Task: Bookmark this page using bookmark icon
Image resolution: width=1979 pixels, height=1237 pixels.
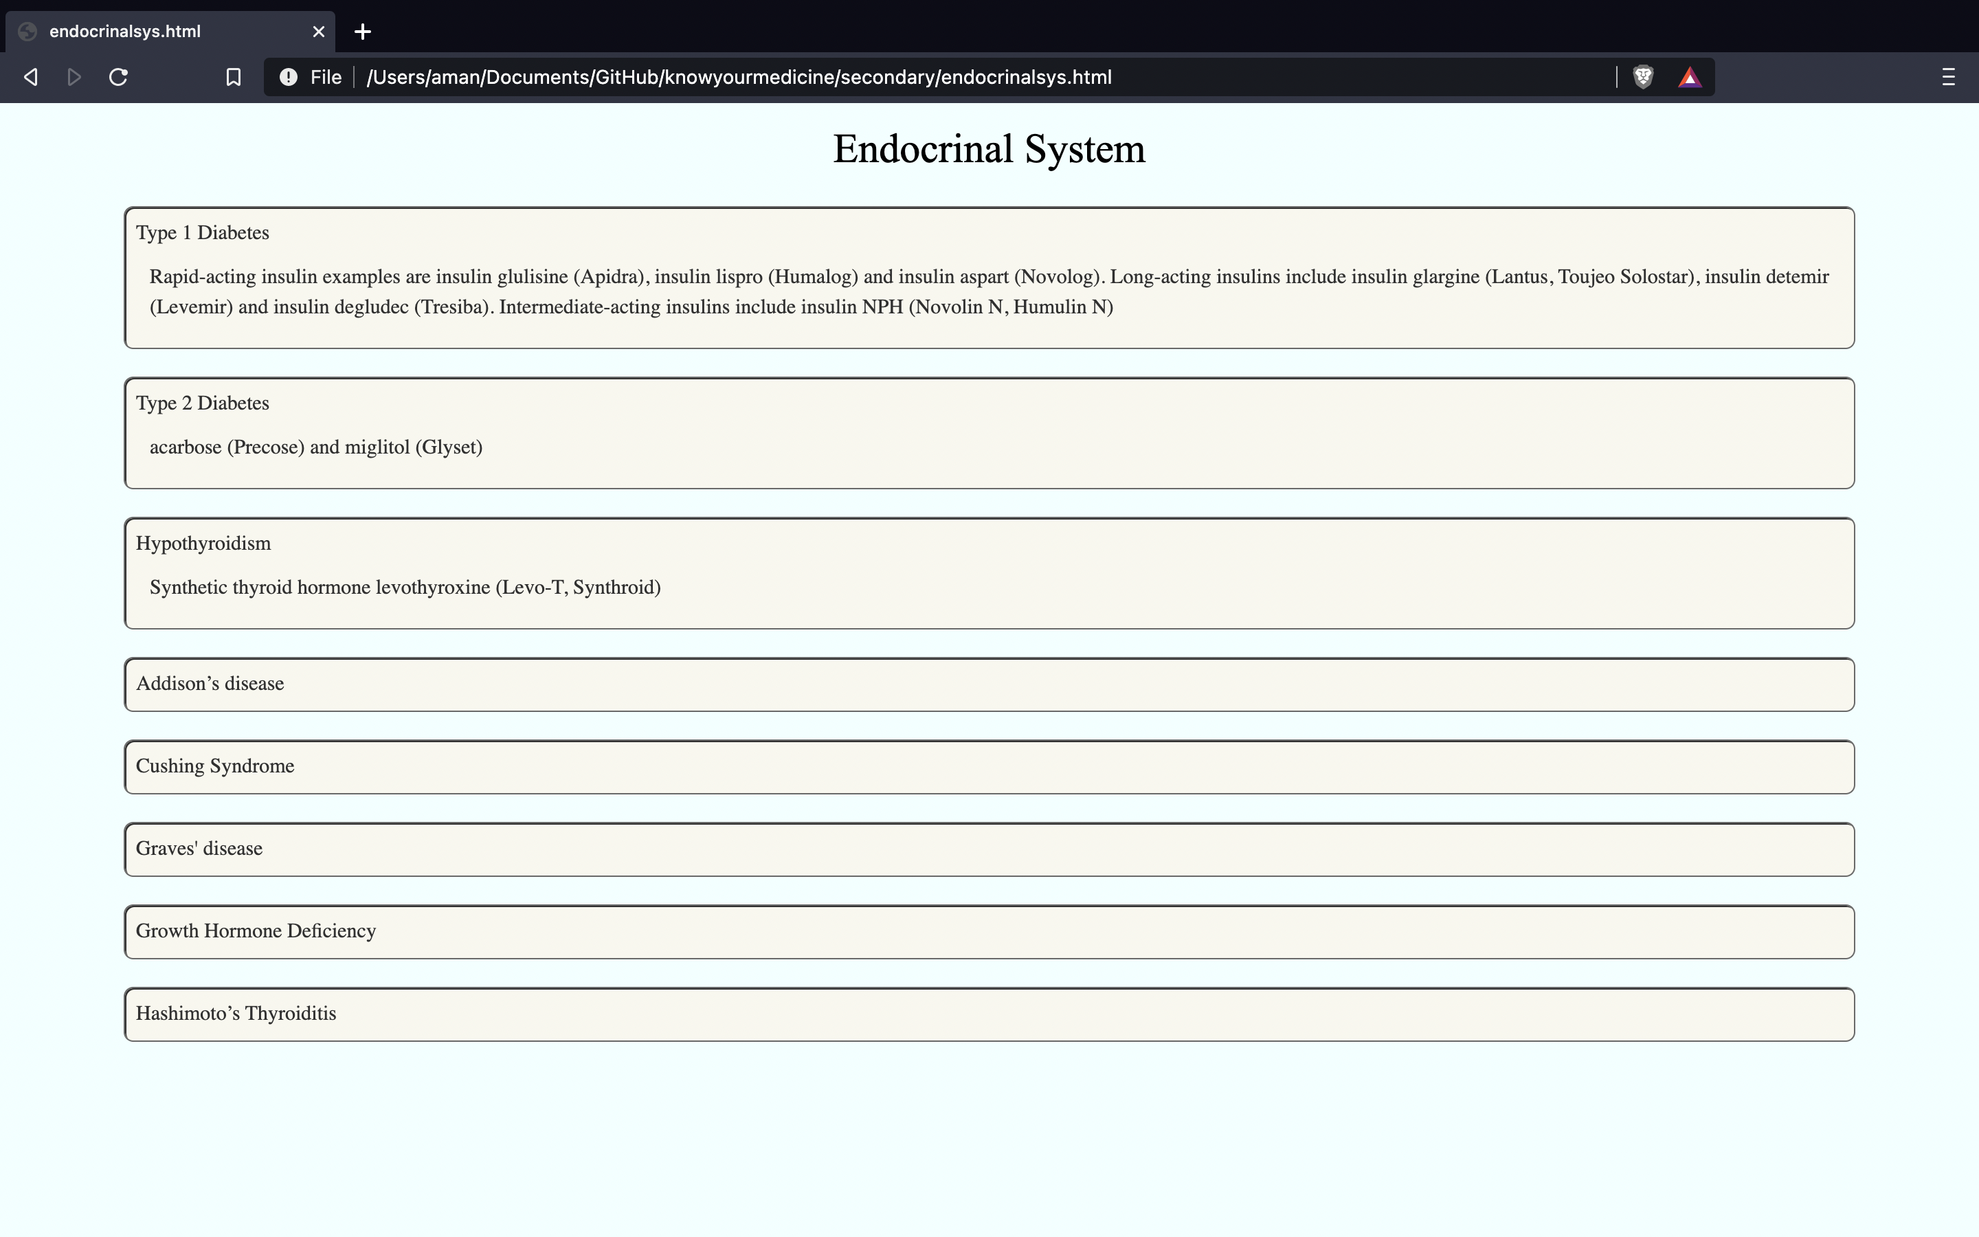Action: click(x=233, y=77)
